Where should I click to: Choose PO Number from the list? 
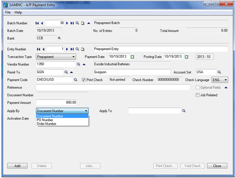pyautogui.click(x=62, y=120)
